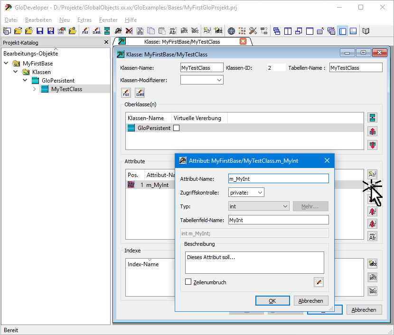This screenshot has width=394, height=335.
Task: Click the first open folder toolbar icon
Action: [x=18, y=31]
